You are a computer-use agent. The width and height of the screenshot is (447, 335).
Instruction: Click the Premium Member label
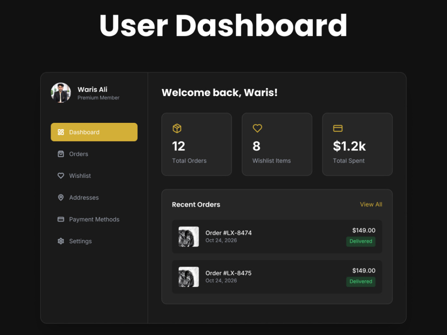point(98,98)
